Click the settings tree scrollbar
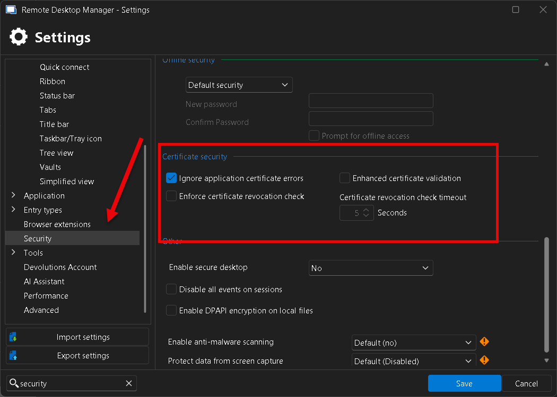Screen dimensions: 557x397 tap(145, 229)
